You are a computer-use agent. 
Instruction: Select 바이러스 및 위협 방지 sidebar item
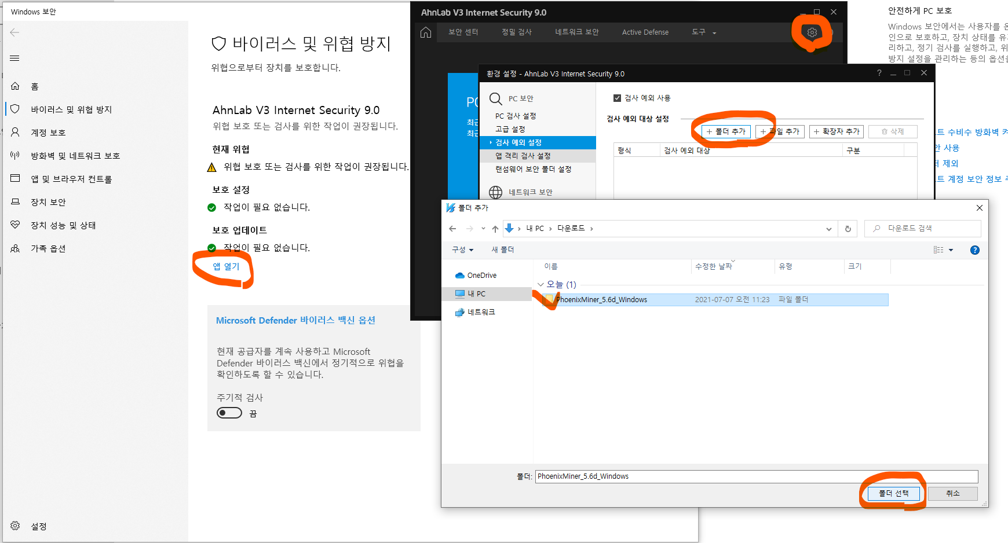(71, 109)
